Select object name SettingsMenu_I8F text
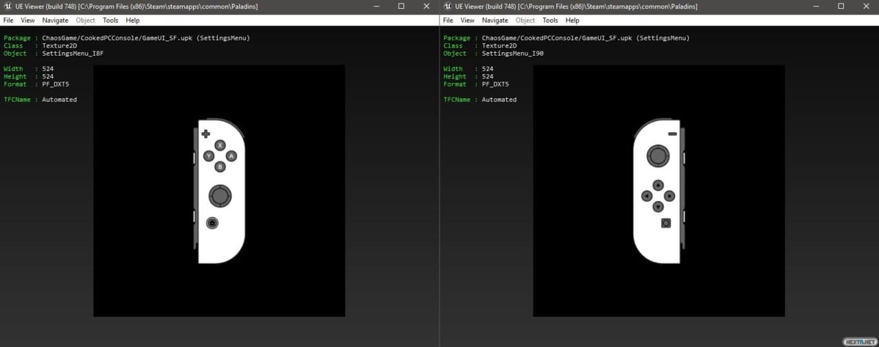This screenshot has width=879, height=347. 73,53
